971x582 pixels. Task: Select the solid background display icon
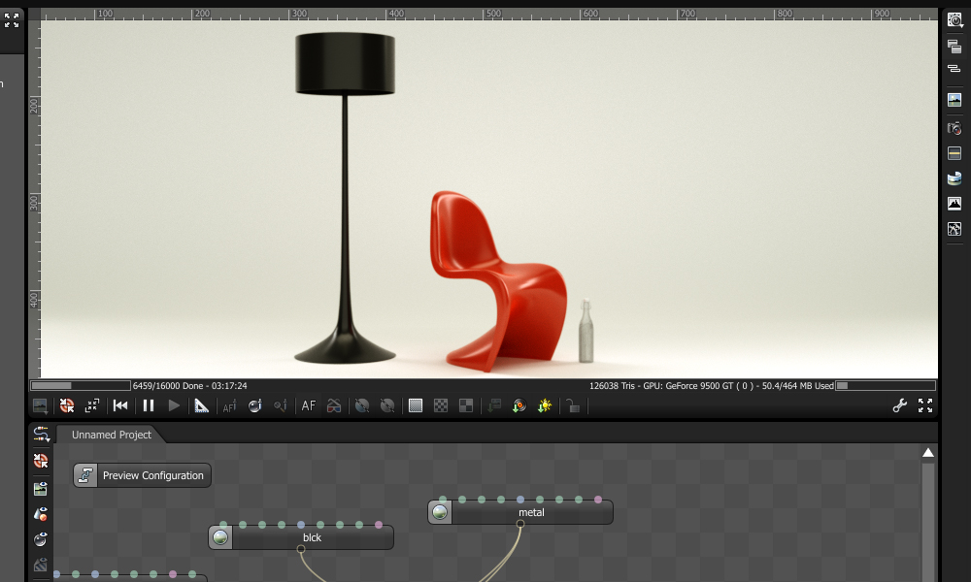click(416, 405)
